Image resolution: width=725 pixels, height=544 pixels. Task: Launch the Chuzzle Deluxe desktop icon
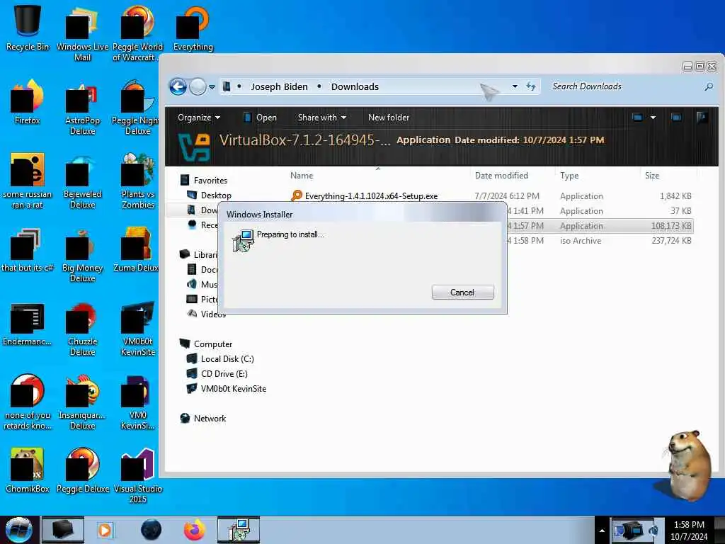point(82,329)
